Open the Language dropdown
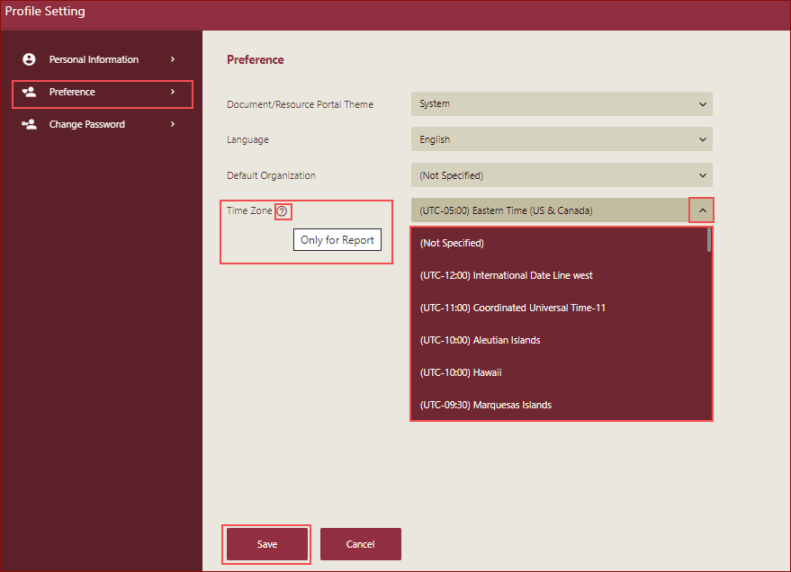Image resolution: width=791 pixels, height=572 pixels. pos(562,139)
